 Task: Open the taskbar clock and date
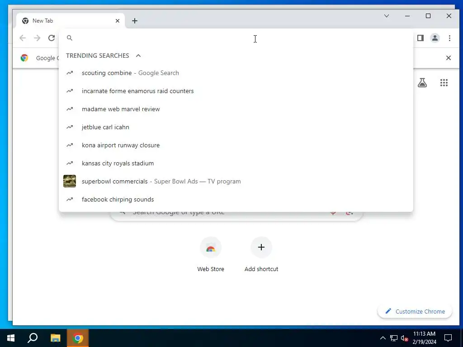[424, 338]
